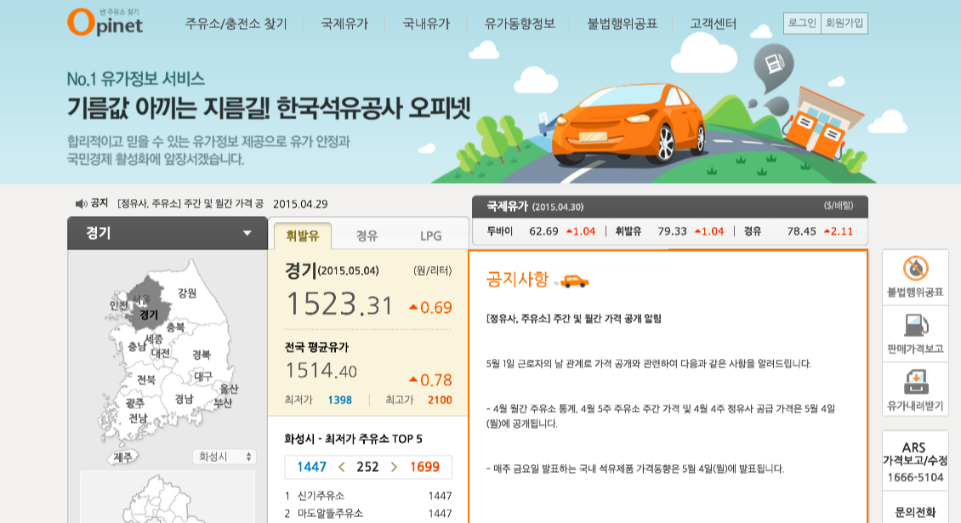Open the 국제유가 menu

344,24
